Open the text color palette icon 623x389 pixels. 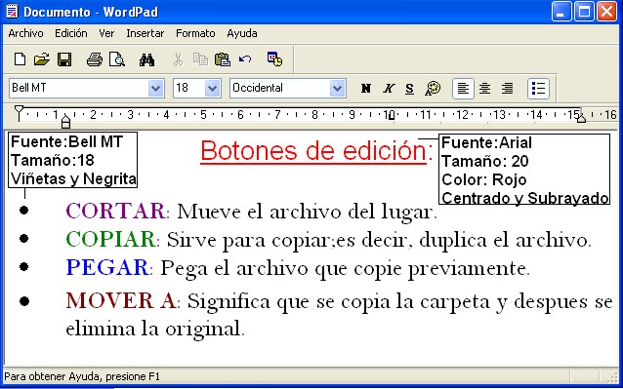point(433,88)
